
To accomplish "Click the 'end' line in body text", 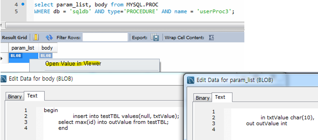I will [63, 128].
